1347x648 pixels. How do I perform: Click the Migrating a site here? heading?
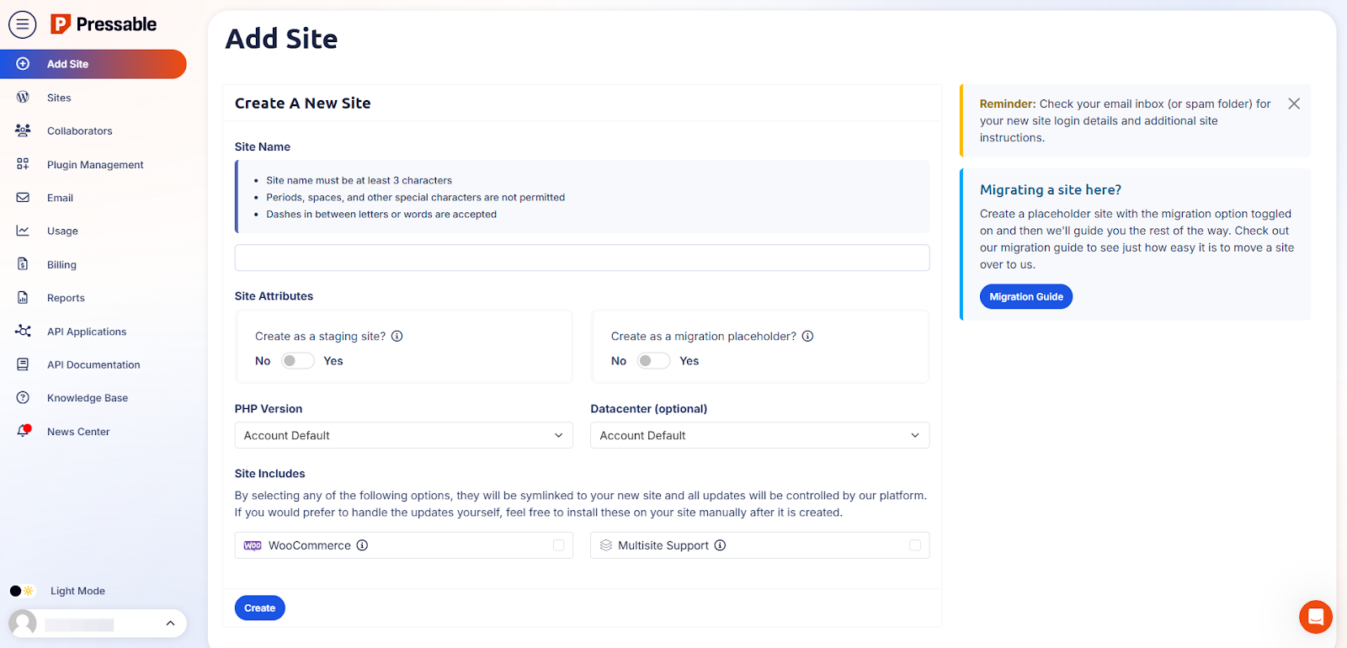1051,189
